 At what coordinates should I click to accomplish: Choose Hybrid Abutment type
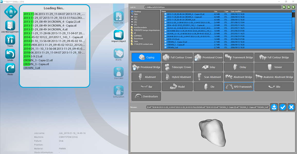pos(177,77)
